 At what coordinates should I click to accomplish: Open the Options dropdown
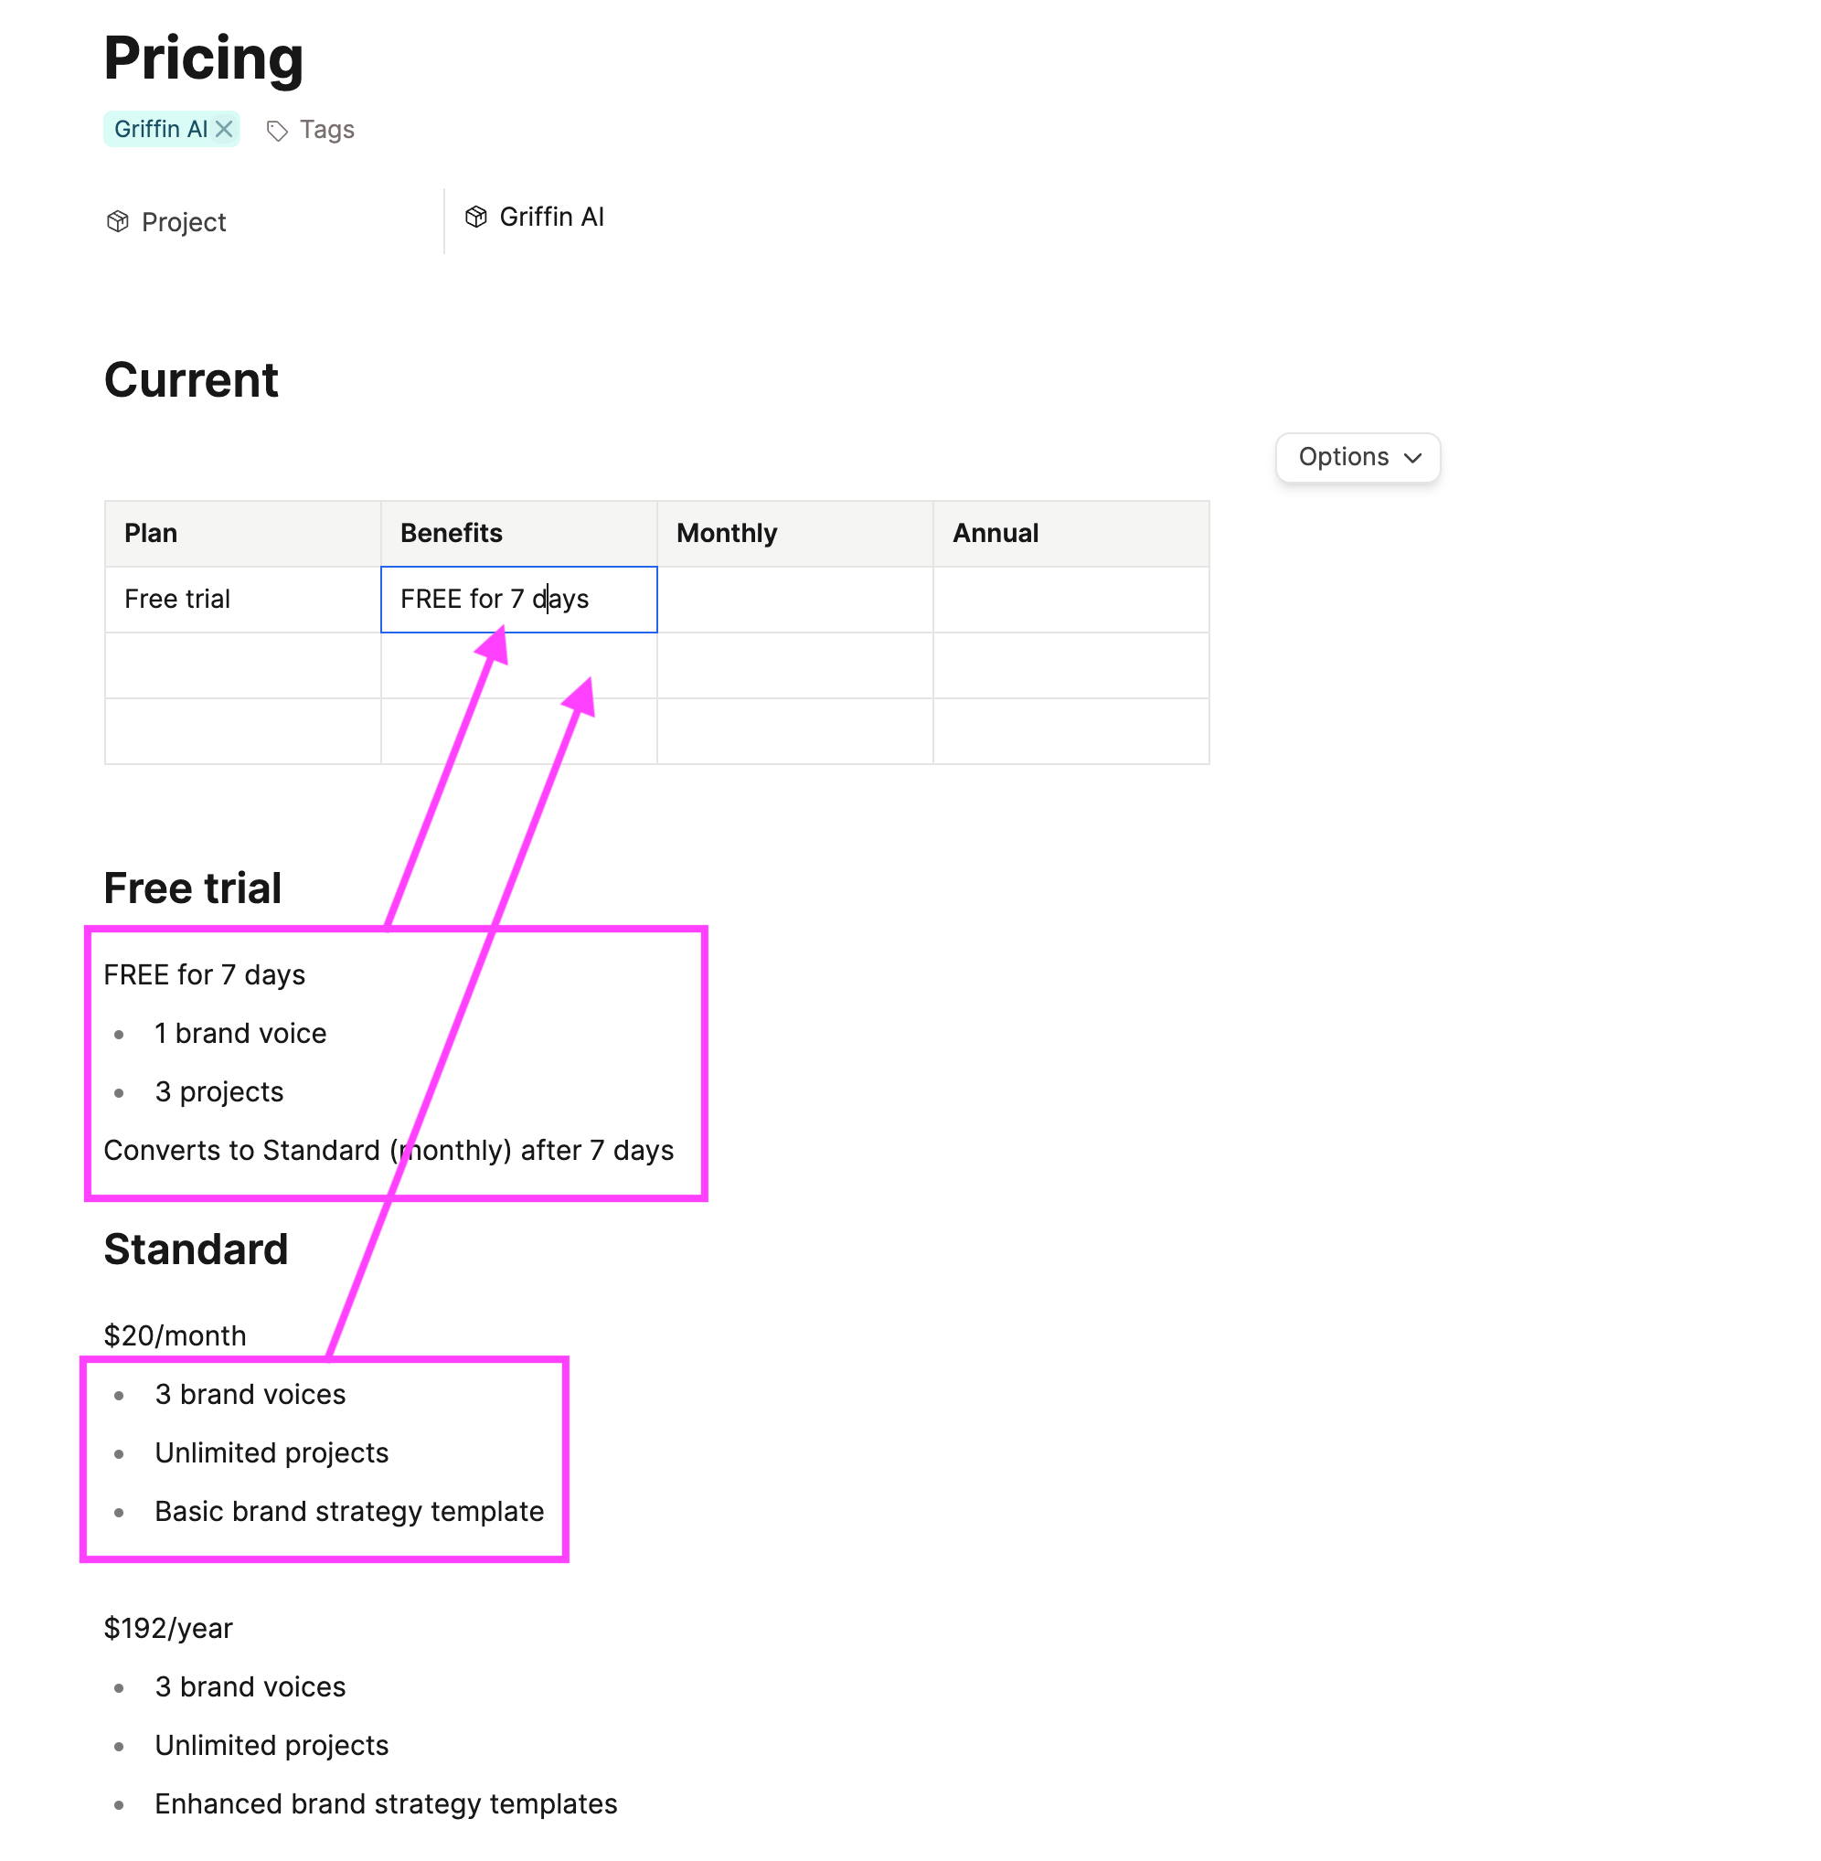point(1358,457)
